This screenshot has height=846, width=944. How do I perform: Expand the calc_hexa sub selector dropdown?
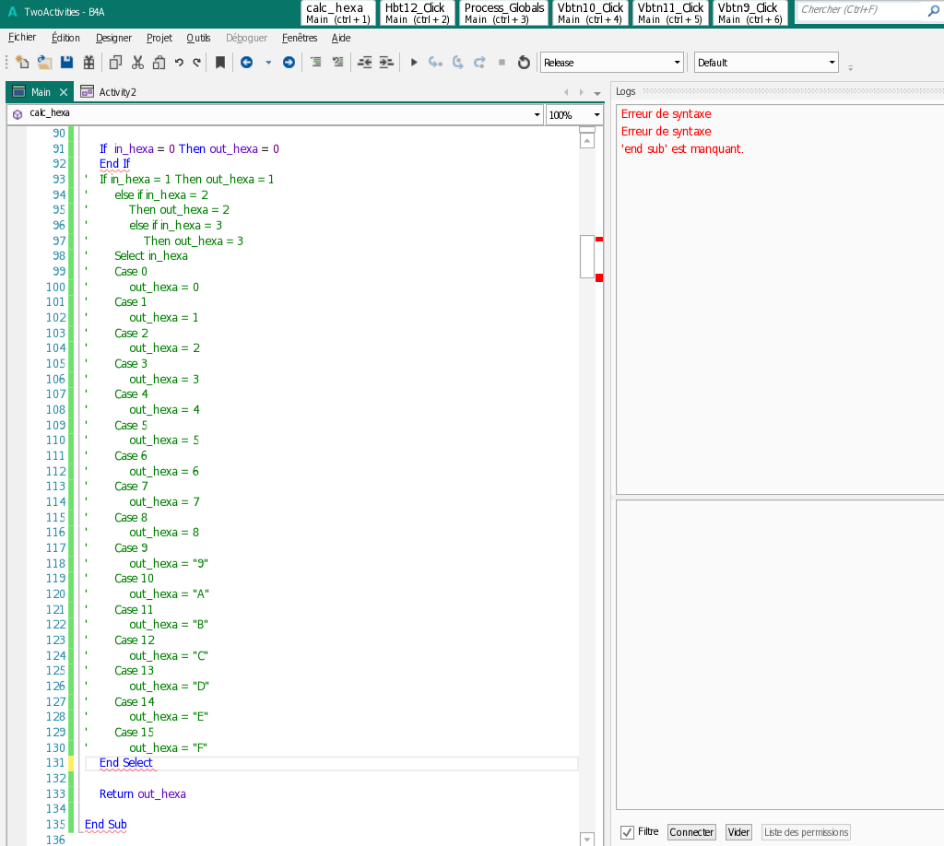coord(537,114)
